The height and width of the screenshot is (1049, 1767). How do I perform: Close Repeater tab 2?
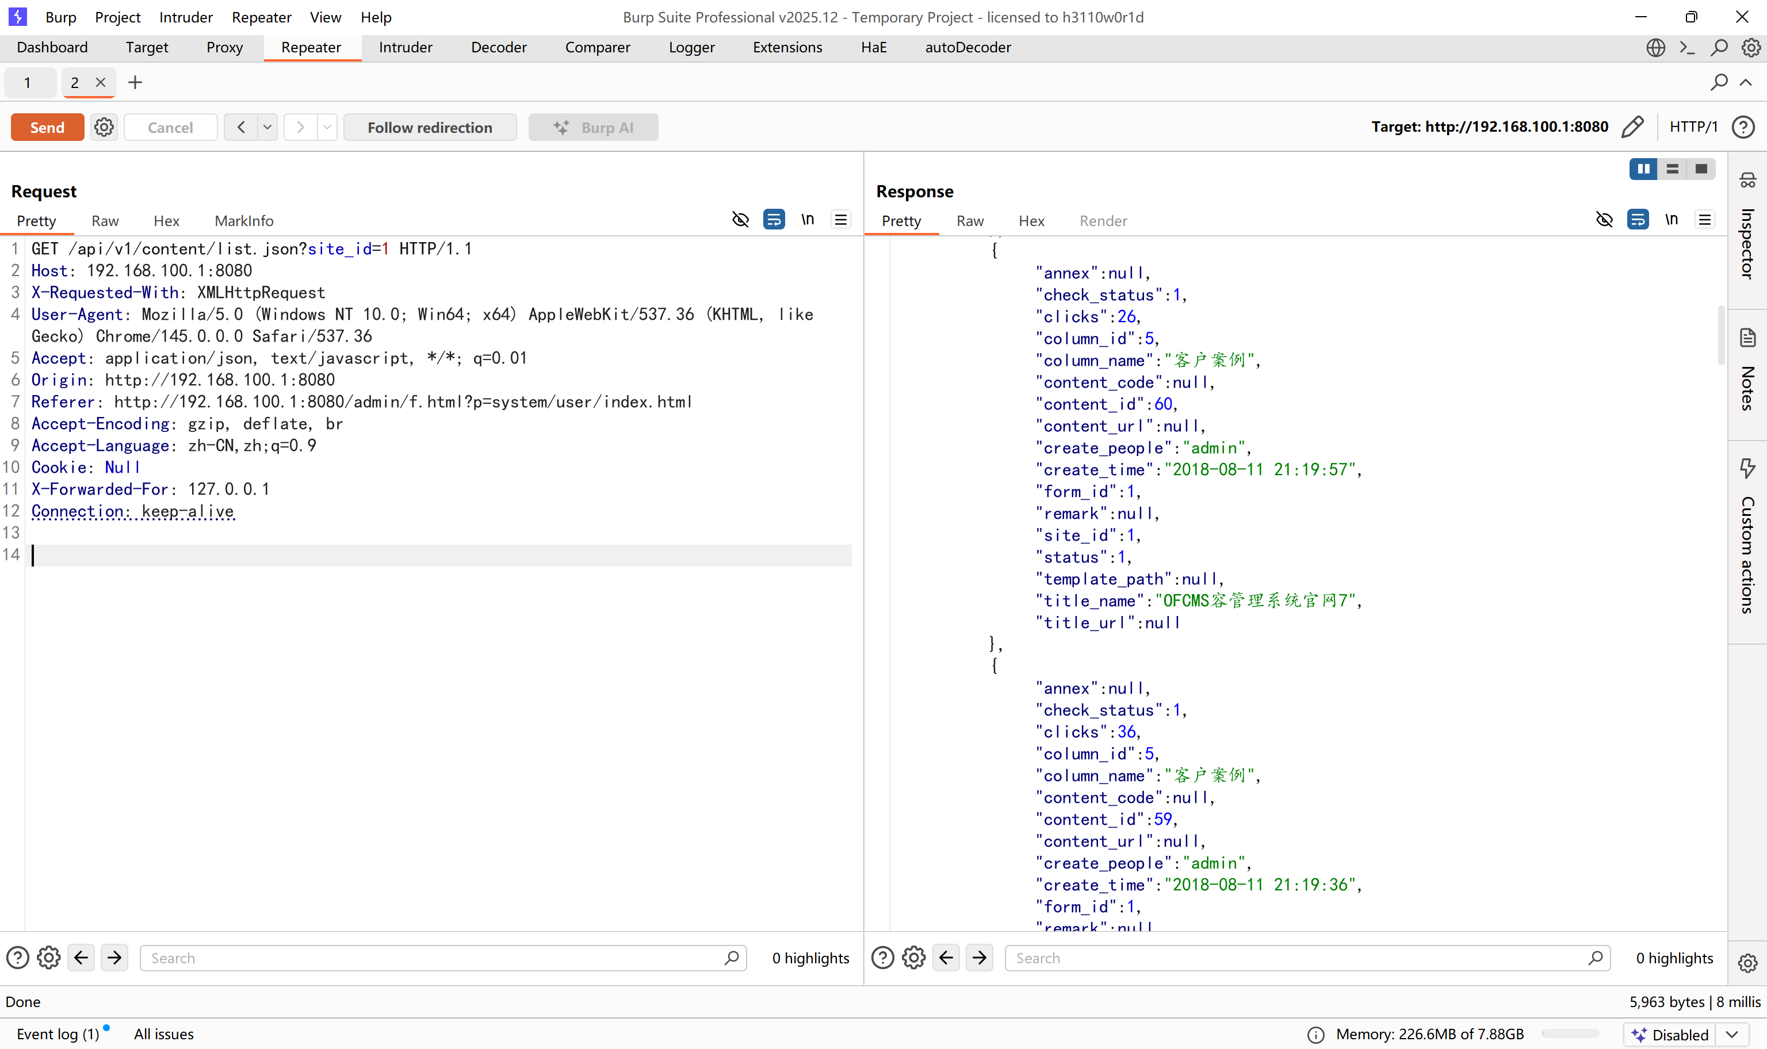pos(100,82)
